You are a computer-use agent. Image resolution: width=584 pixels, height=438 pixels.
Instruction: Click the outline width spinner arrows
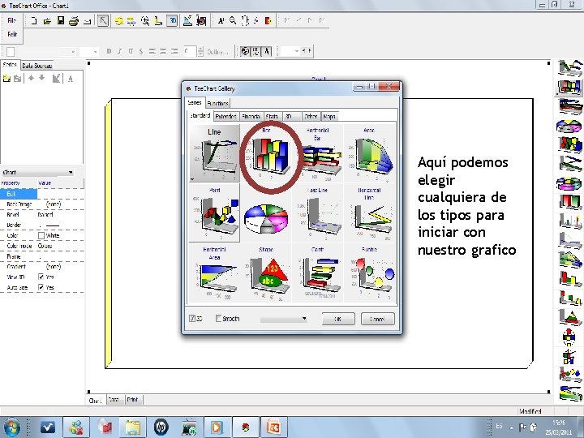[200, 51]
